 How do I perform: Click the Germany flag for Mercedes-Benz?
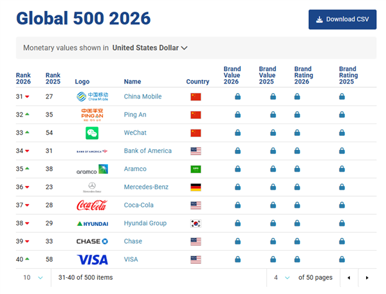pyautogui.click(x=196, y=187)
